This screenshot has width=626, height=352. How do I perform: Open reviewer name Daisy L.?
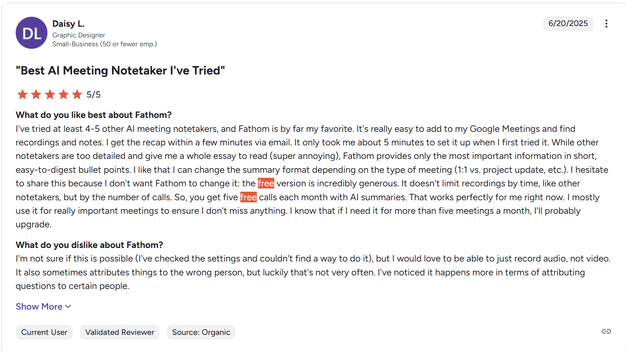68,24
